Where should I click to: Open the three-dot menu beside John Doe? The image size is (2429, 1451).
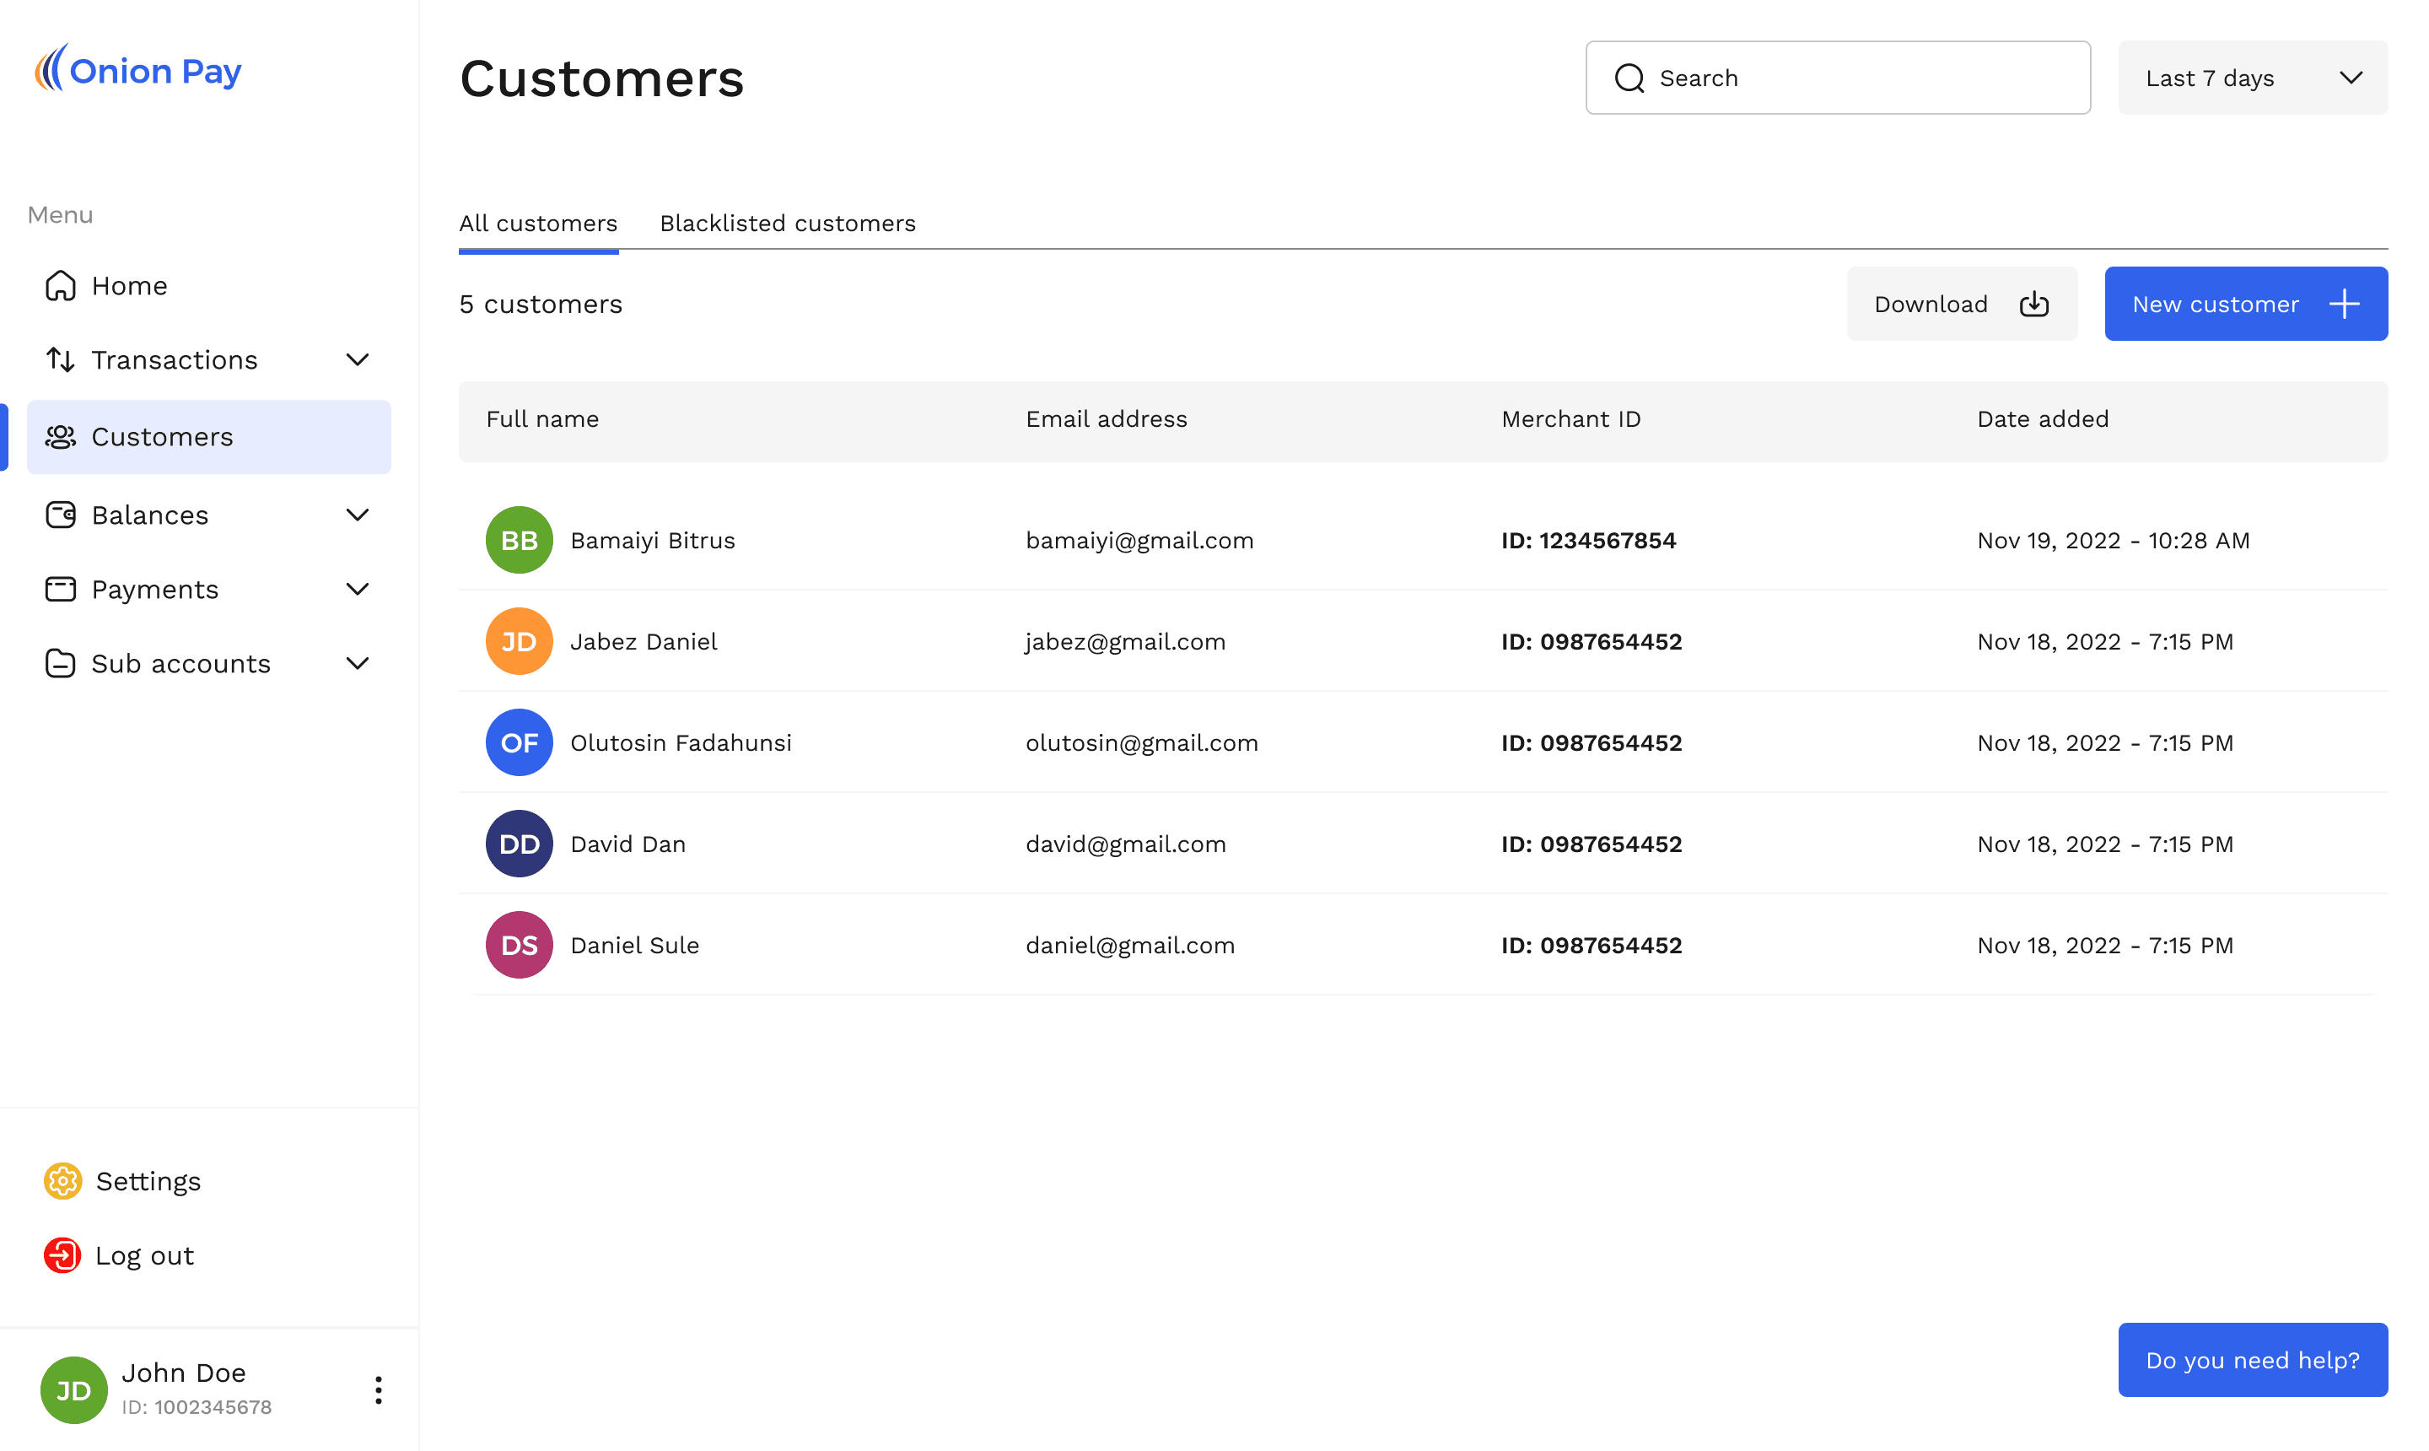pyautogui.click(x=379, y=1389)
